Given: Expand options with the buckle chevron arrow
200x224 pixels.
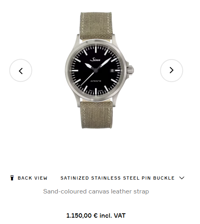Looking at the screenshot, I should click(x=182, y=178).
